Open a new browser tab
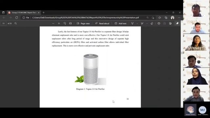Screen dimensions: 210x118 (x=43, y=12)
